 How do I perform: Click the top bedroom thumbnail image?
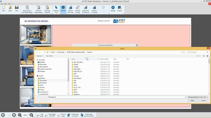coord(36,34)
